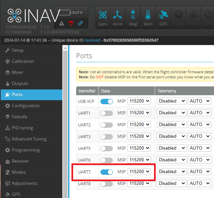Click the INAV drone logo
Viewport: 214px width, 198px height.
pyautogui.click(x=14, y=15)
